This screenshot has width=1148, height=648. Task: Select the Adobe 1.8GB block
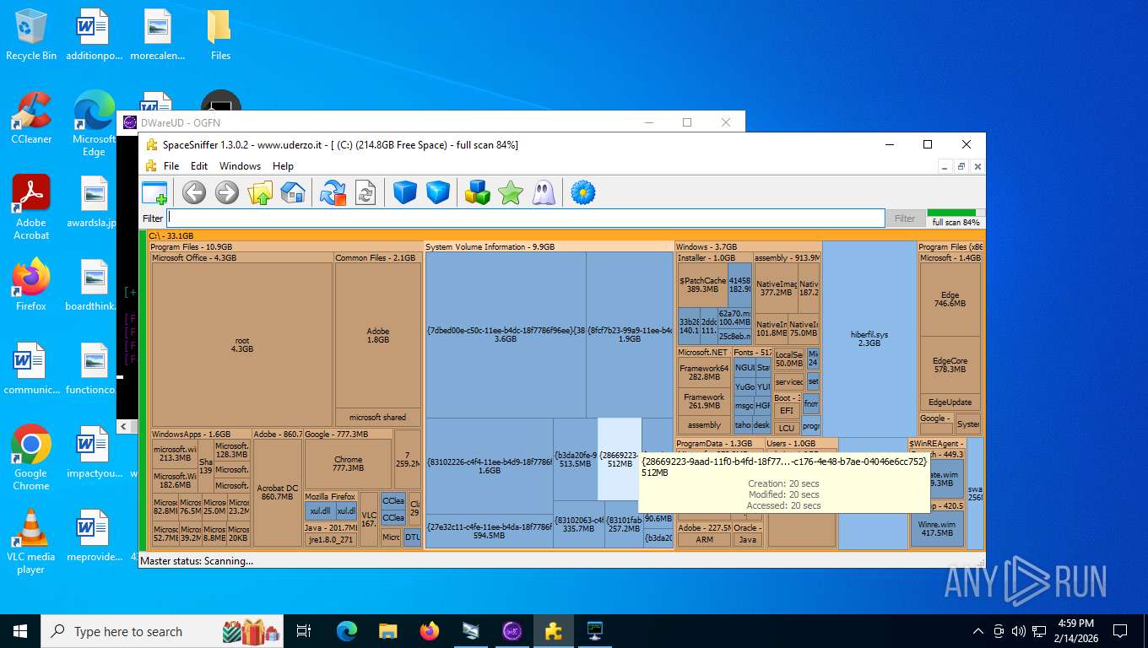tap(377, 335)
